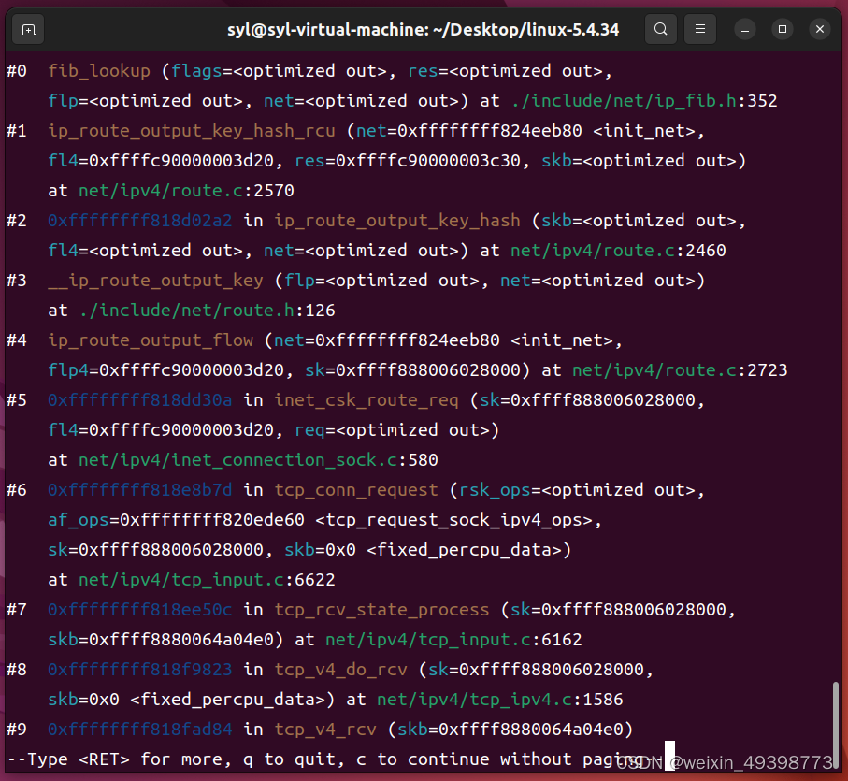Click the frame #0 marker
This screenshot has height=781, width=848.
coord(15,70)
